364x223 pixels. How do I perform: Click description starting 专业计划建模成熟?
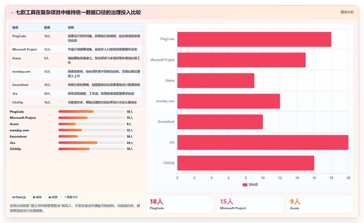[x=102, y=49]
